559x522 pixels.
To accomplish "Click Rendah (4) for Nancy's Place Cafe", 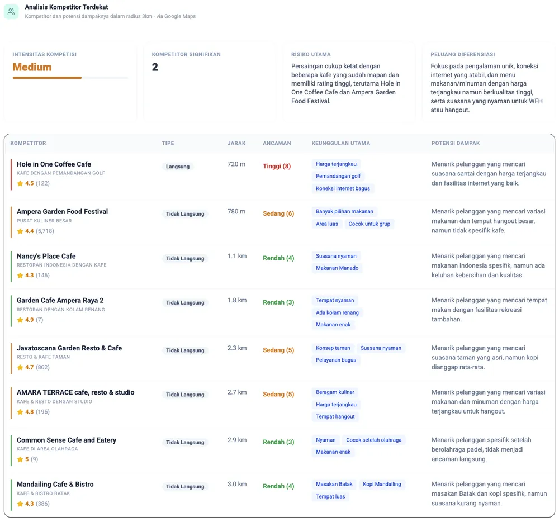I will [x=278, y=258].
